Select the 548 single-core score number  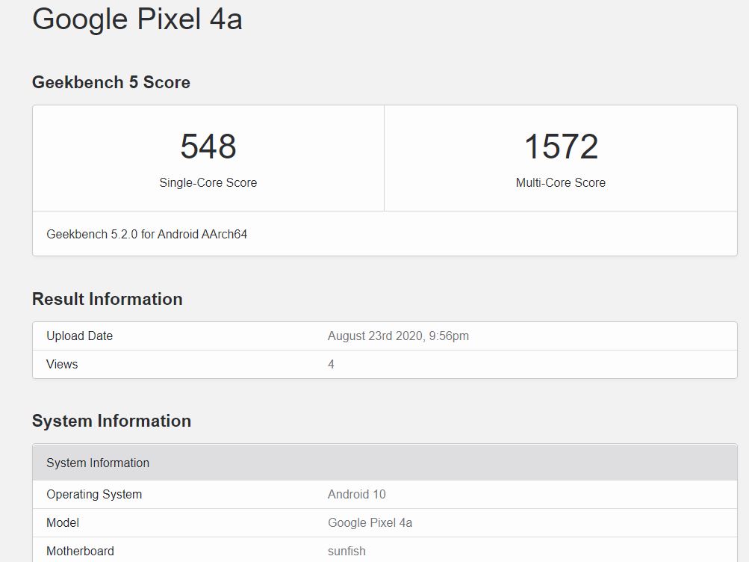208,146
